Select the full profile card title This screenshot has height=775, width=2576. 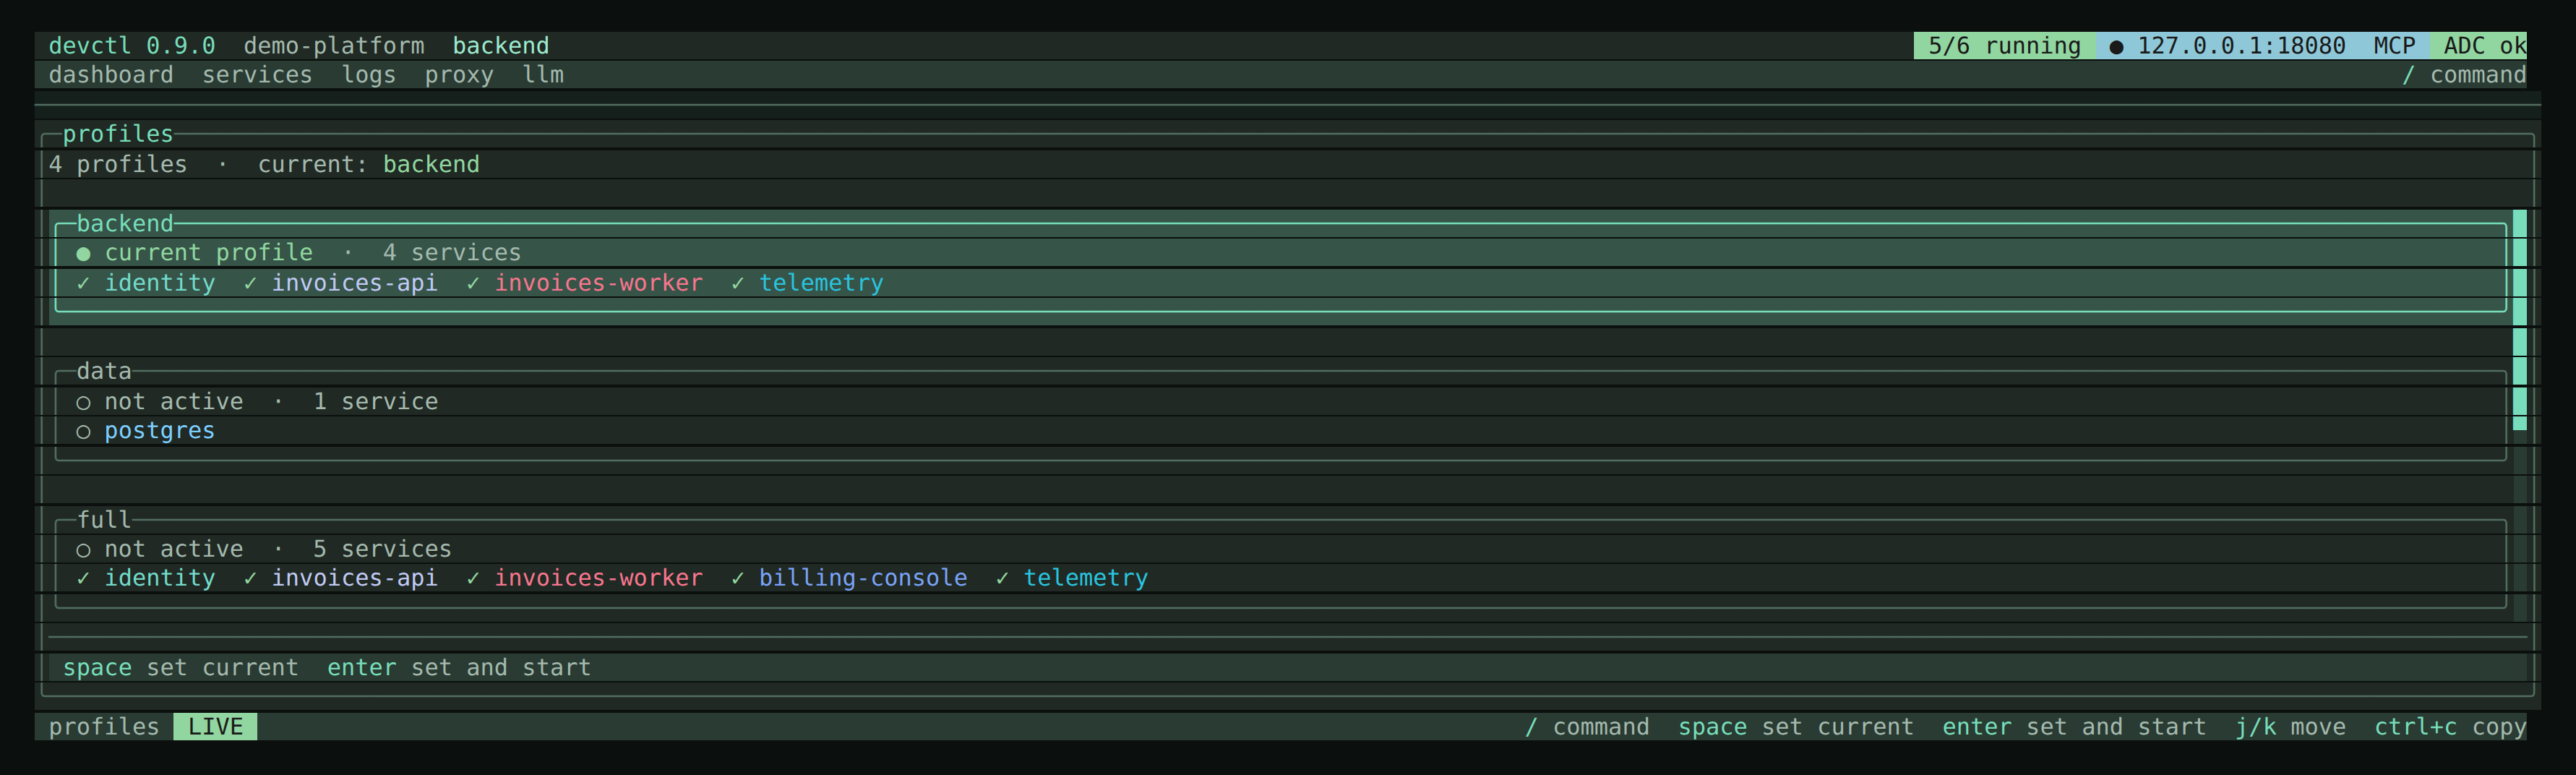pos(104,519)
